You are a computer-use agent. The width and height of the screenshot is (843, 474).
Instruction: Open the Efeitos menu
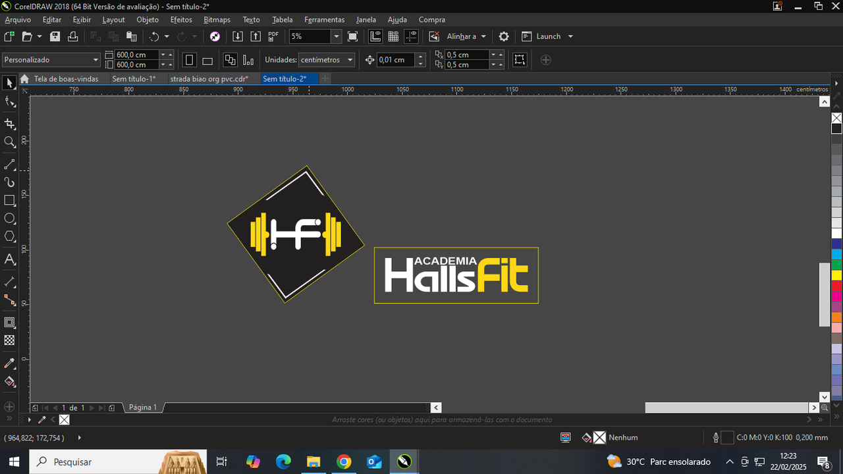tap(181, 20)
